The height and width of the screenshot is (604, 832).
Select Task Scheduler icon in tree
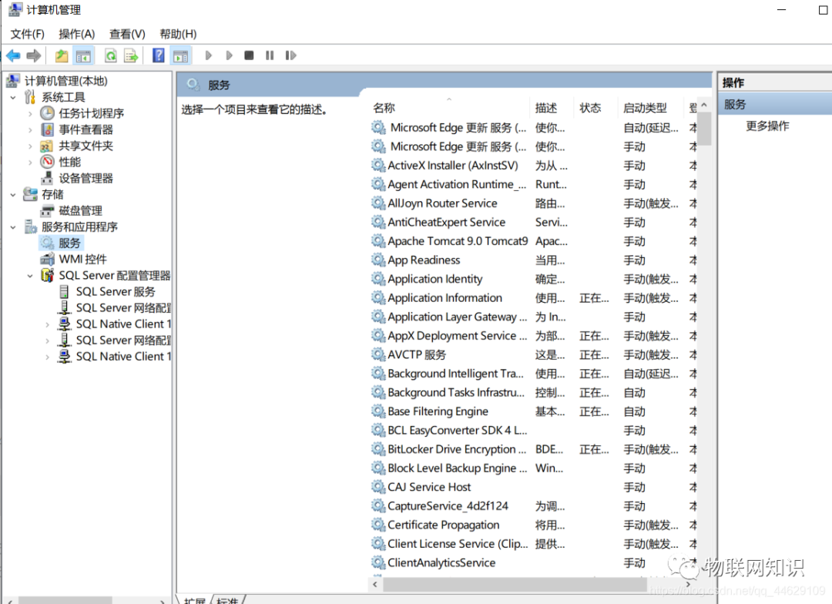pyautogui.click(x=47, y=113)
